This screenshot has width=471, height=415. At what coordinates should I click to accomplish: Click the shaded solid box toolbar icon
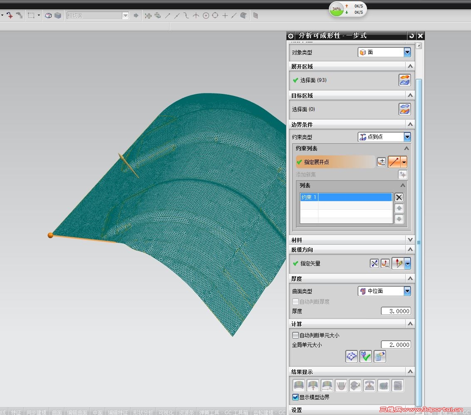pyautogui.click(x=58, y=15)
